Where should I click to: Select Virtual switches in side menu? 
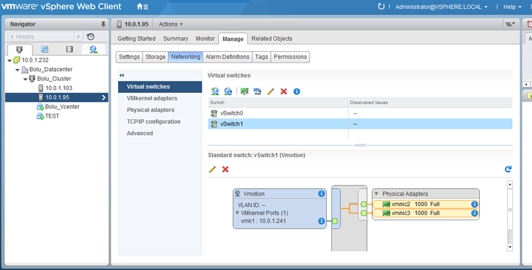click(x=160, y=87)
